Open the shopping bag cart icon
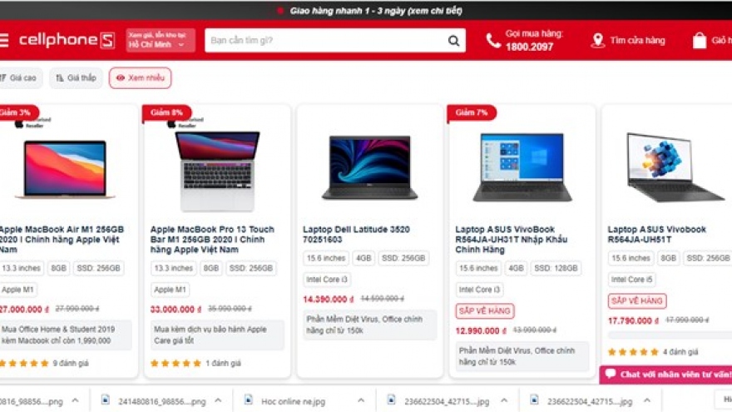Viewport: 732px width, 412px height. pos(700,41)
